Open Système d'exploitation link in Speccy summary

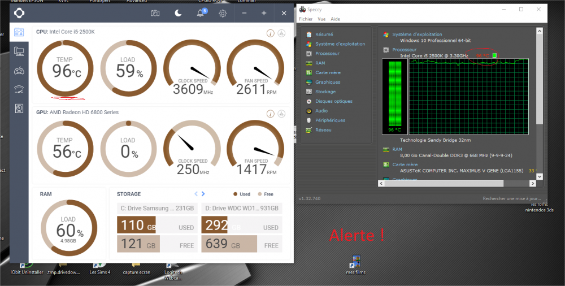tap(418, 34)
